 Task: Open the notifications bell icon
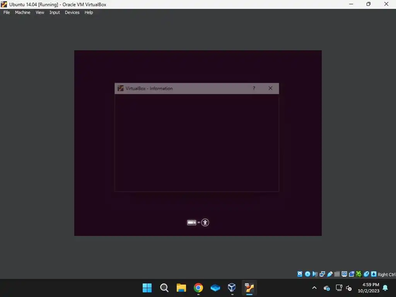pos(386,288)
